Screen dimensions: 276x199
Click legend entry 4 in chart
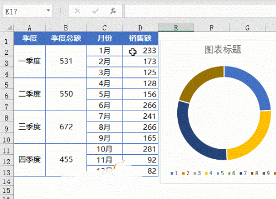point(209,173)
